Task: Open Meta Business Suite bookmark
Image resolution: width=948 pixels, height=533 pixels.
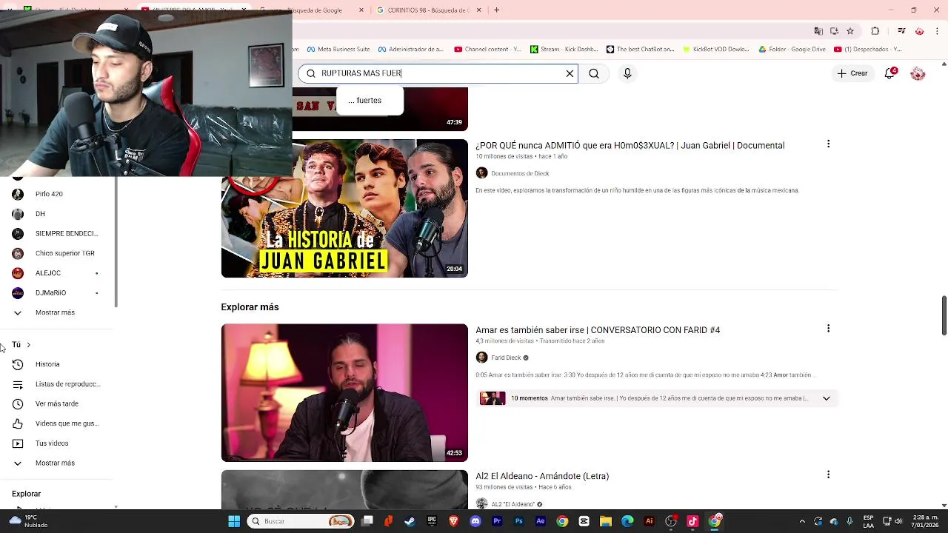Action: tap(338, 50)
